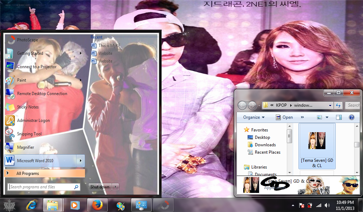Open shut down options arrow

pos(115,187)
